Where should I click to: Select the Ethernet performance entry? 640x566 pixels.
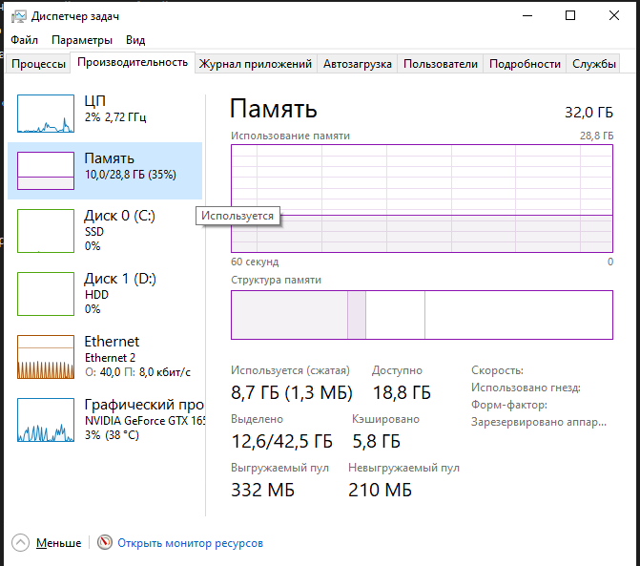tap(105, 357)
